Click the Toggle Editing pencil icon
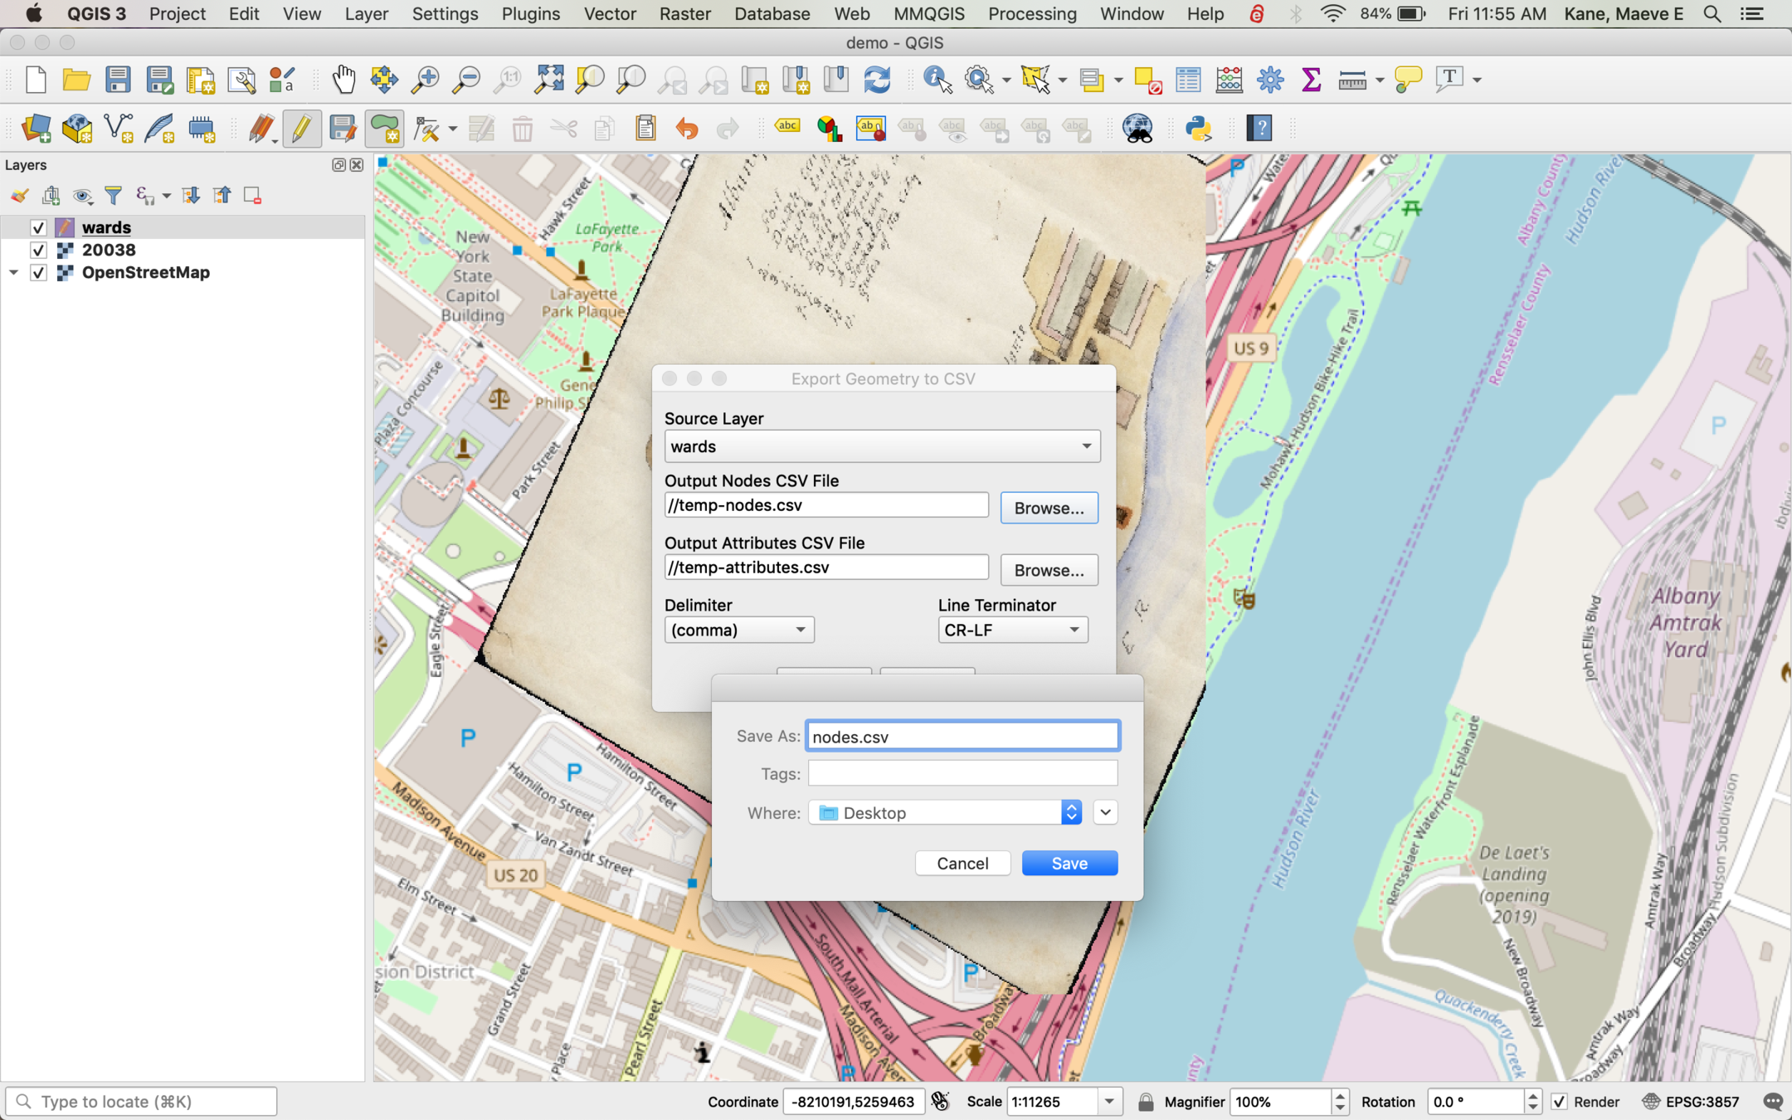 301,129
